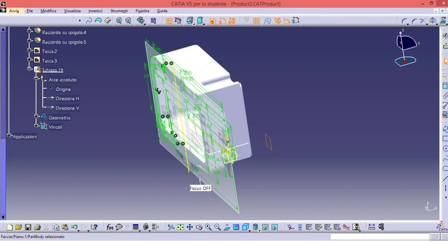
Task: Click the Undo arrow icon
Action: coord(75,227)
